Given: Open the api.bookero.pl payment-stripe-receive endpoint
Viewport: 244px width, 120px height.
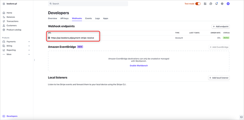Looking at the screenshot, I should (72, 38).
